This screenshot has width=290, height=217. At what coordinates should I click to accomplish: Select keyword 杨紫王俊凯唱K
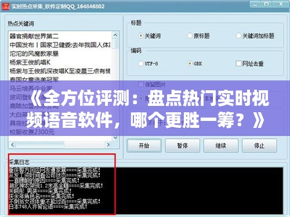(x=30, y=62)
